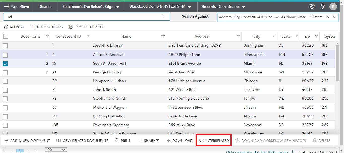Open the settings gear icon

pyautogui.click(x=312, y=6)
